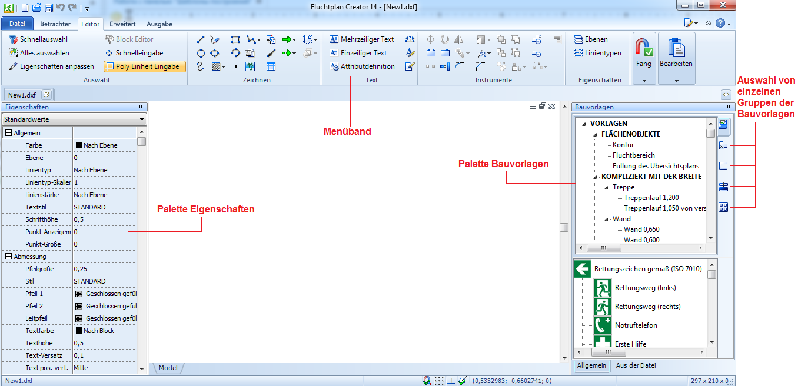
Task: Toggle the Fang snap magnet button
Action: (644, 51)
